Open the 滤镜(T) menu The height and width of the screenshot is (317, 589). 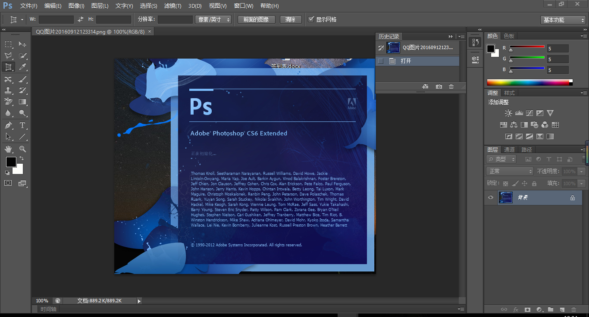[173, 6]
